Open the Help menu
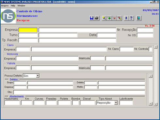Viewport: 160px width, 120px height. (x=13, y=6)
